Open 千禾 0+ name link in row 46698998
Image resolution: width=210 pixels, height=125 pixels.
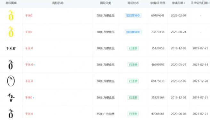[x=30, y=65]
